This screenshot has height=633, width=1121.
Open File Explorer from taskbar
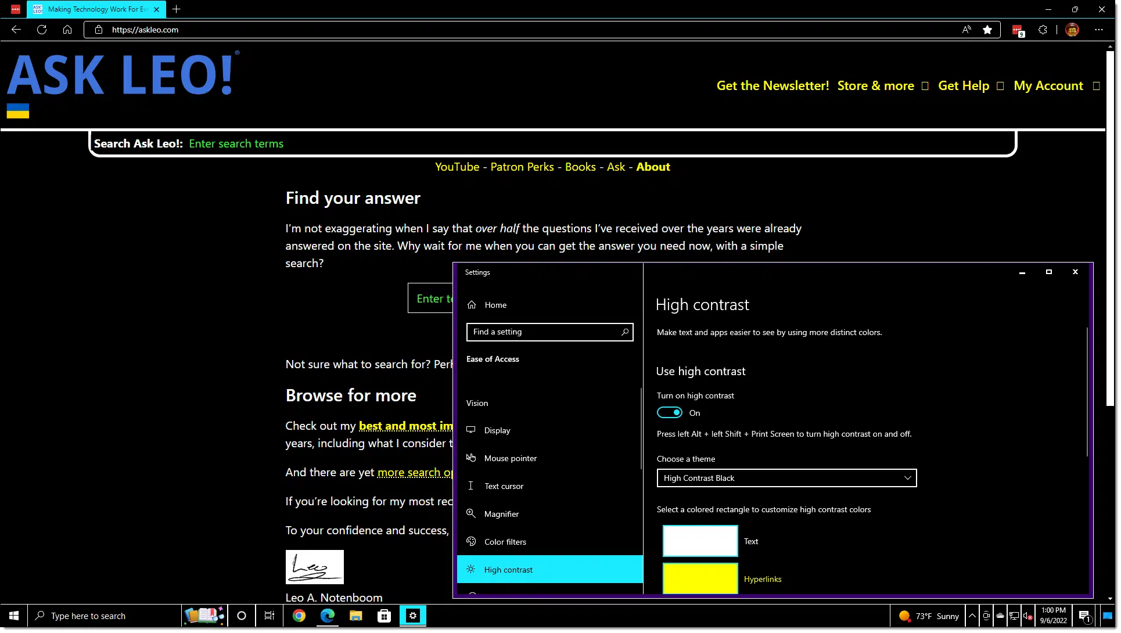[356, 616]
